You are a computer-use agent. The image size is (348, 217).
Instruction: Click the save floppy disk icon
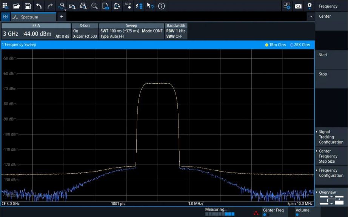point(28,6)
